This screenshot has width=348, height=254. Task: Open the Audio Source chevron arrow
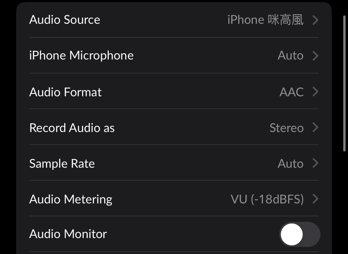tap(315, 20)
